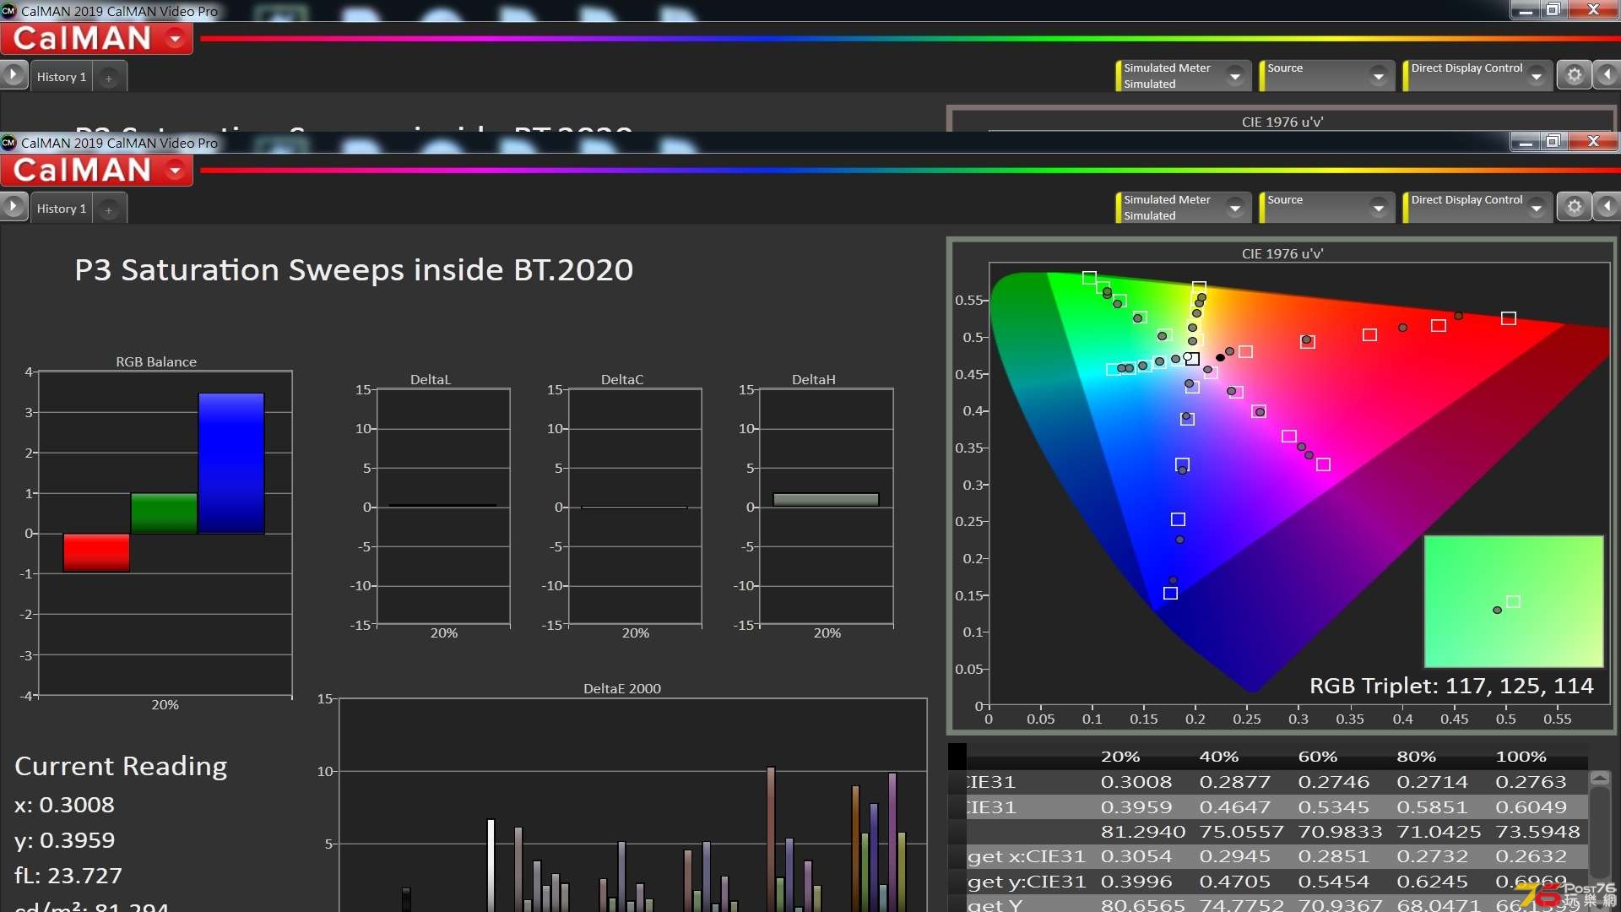Image resolution: width=1621 pixels, height=912 pixels.
Task: Select the green bar in RGB Balance chart
Action: coord(164,513)
